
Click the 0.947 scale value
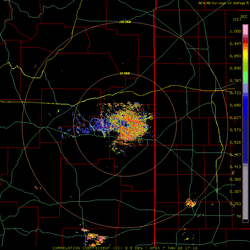[x=235, y=44]
